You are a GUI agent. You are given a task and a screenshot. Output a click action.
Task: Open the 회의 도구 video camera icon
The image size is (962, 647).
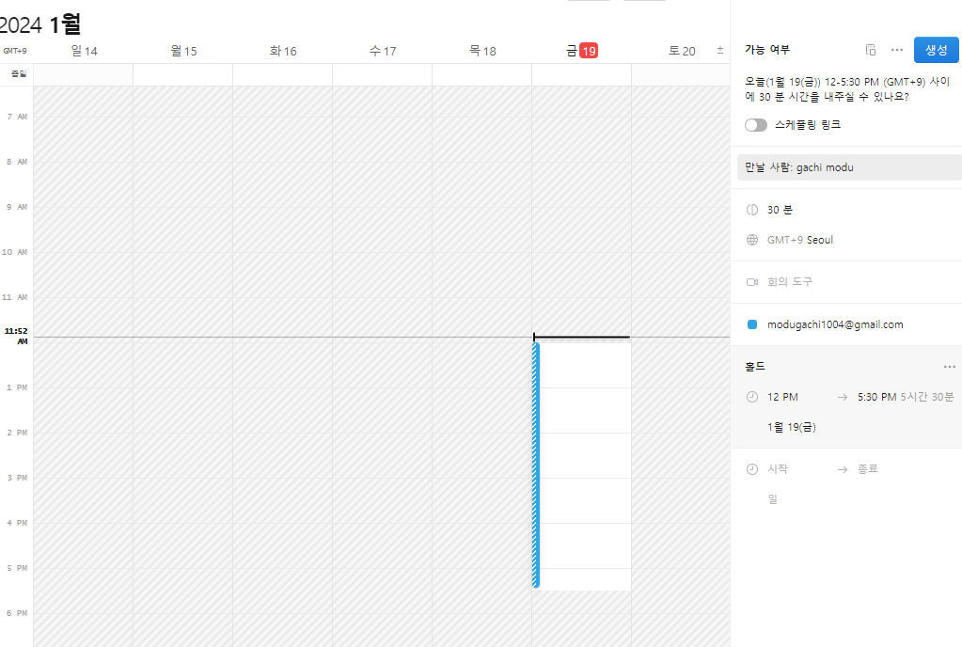[750, 281]
